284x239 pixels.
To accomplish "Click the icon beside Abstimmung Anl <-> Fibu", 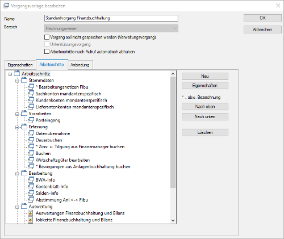I will click(31, 200).
